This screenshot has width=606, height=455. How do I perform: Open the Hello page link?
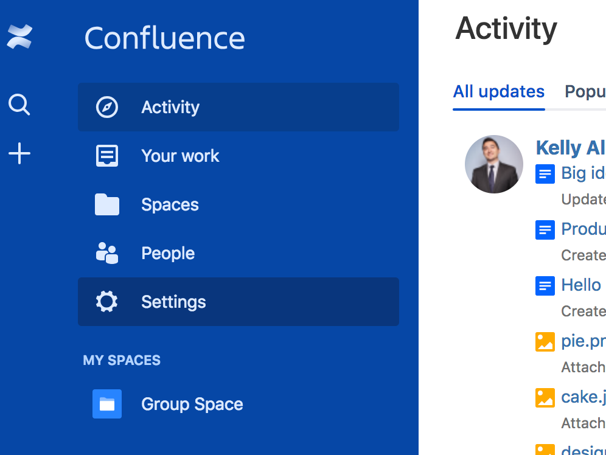point(581,285)
